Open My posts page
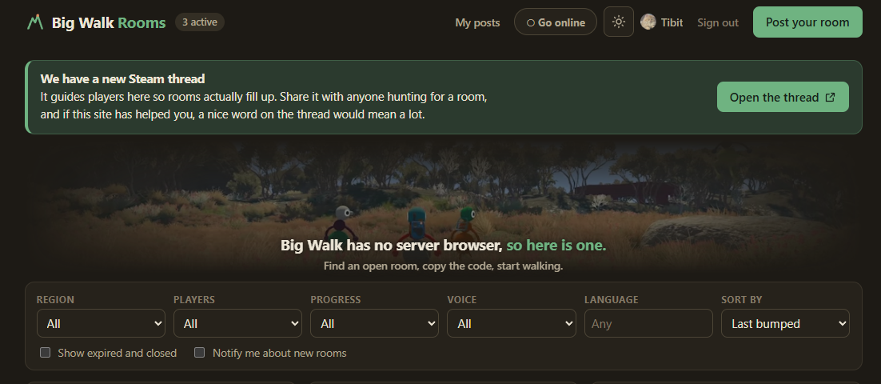The image size is (881, 384). [477, 22]
